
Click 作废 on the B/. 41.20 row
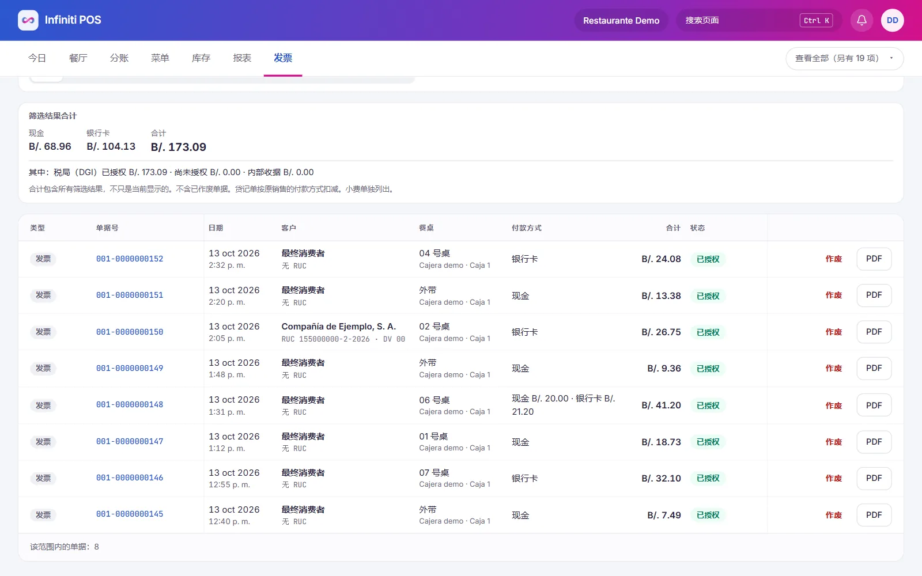[833, 406]
